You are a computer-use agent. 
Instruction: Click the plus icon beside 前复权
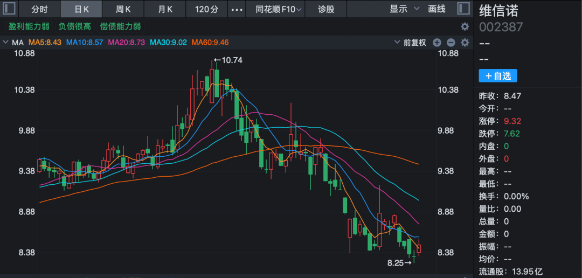pyautogui.click(x=437, y=43)
